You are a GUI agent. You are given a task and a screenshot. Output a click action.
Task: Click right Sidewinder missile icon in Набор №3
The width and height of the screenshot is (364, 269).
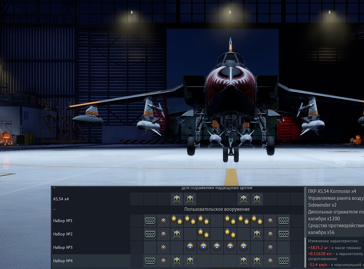[x=270, y=247]
